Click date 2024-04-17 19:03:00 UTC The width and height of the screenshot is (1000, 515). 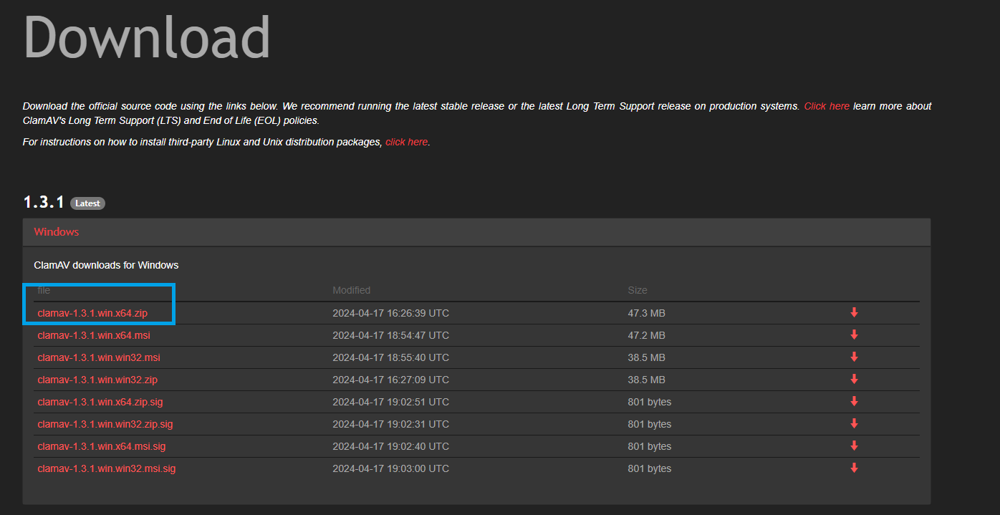pos(390,468)
